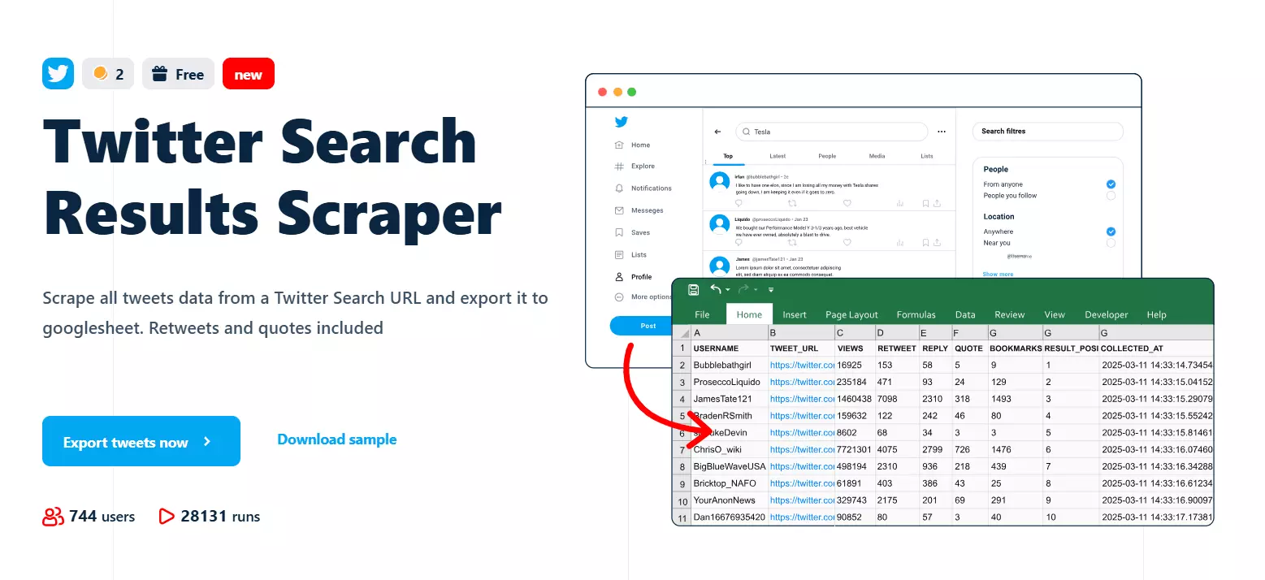The image size is (1265, 580).
Task: Open the Excel Insert tab
Action: tap(795, 314)
